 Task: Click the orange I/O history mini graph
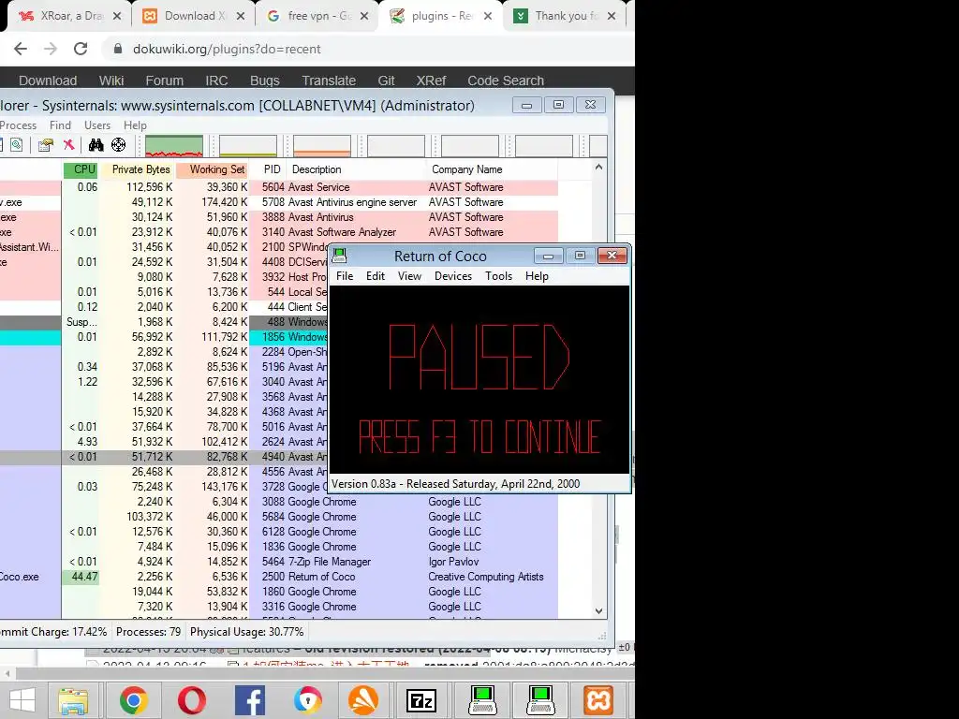tap(322, 146)
